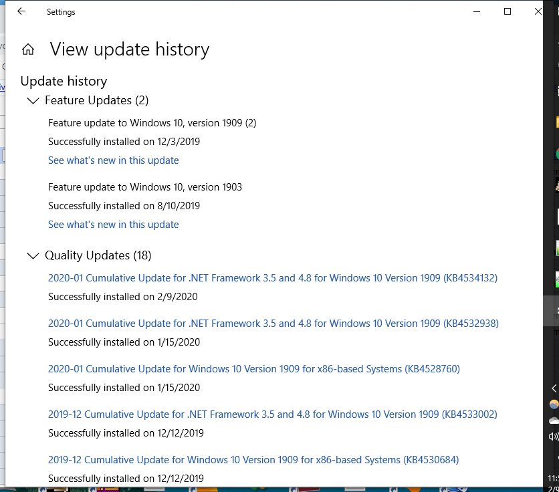Viewport: 559px width, 492px height.
Task: Go back with the Settings back arrow
Action: [x=21, y=11]
